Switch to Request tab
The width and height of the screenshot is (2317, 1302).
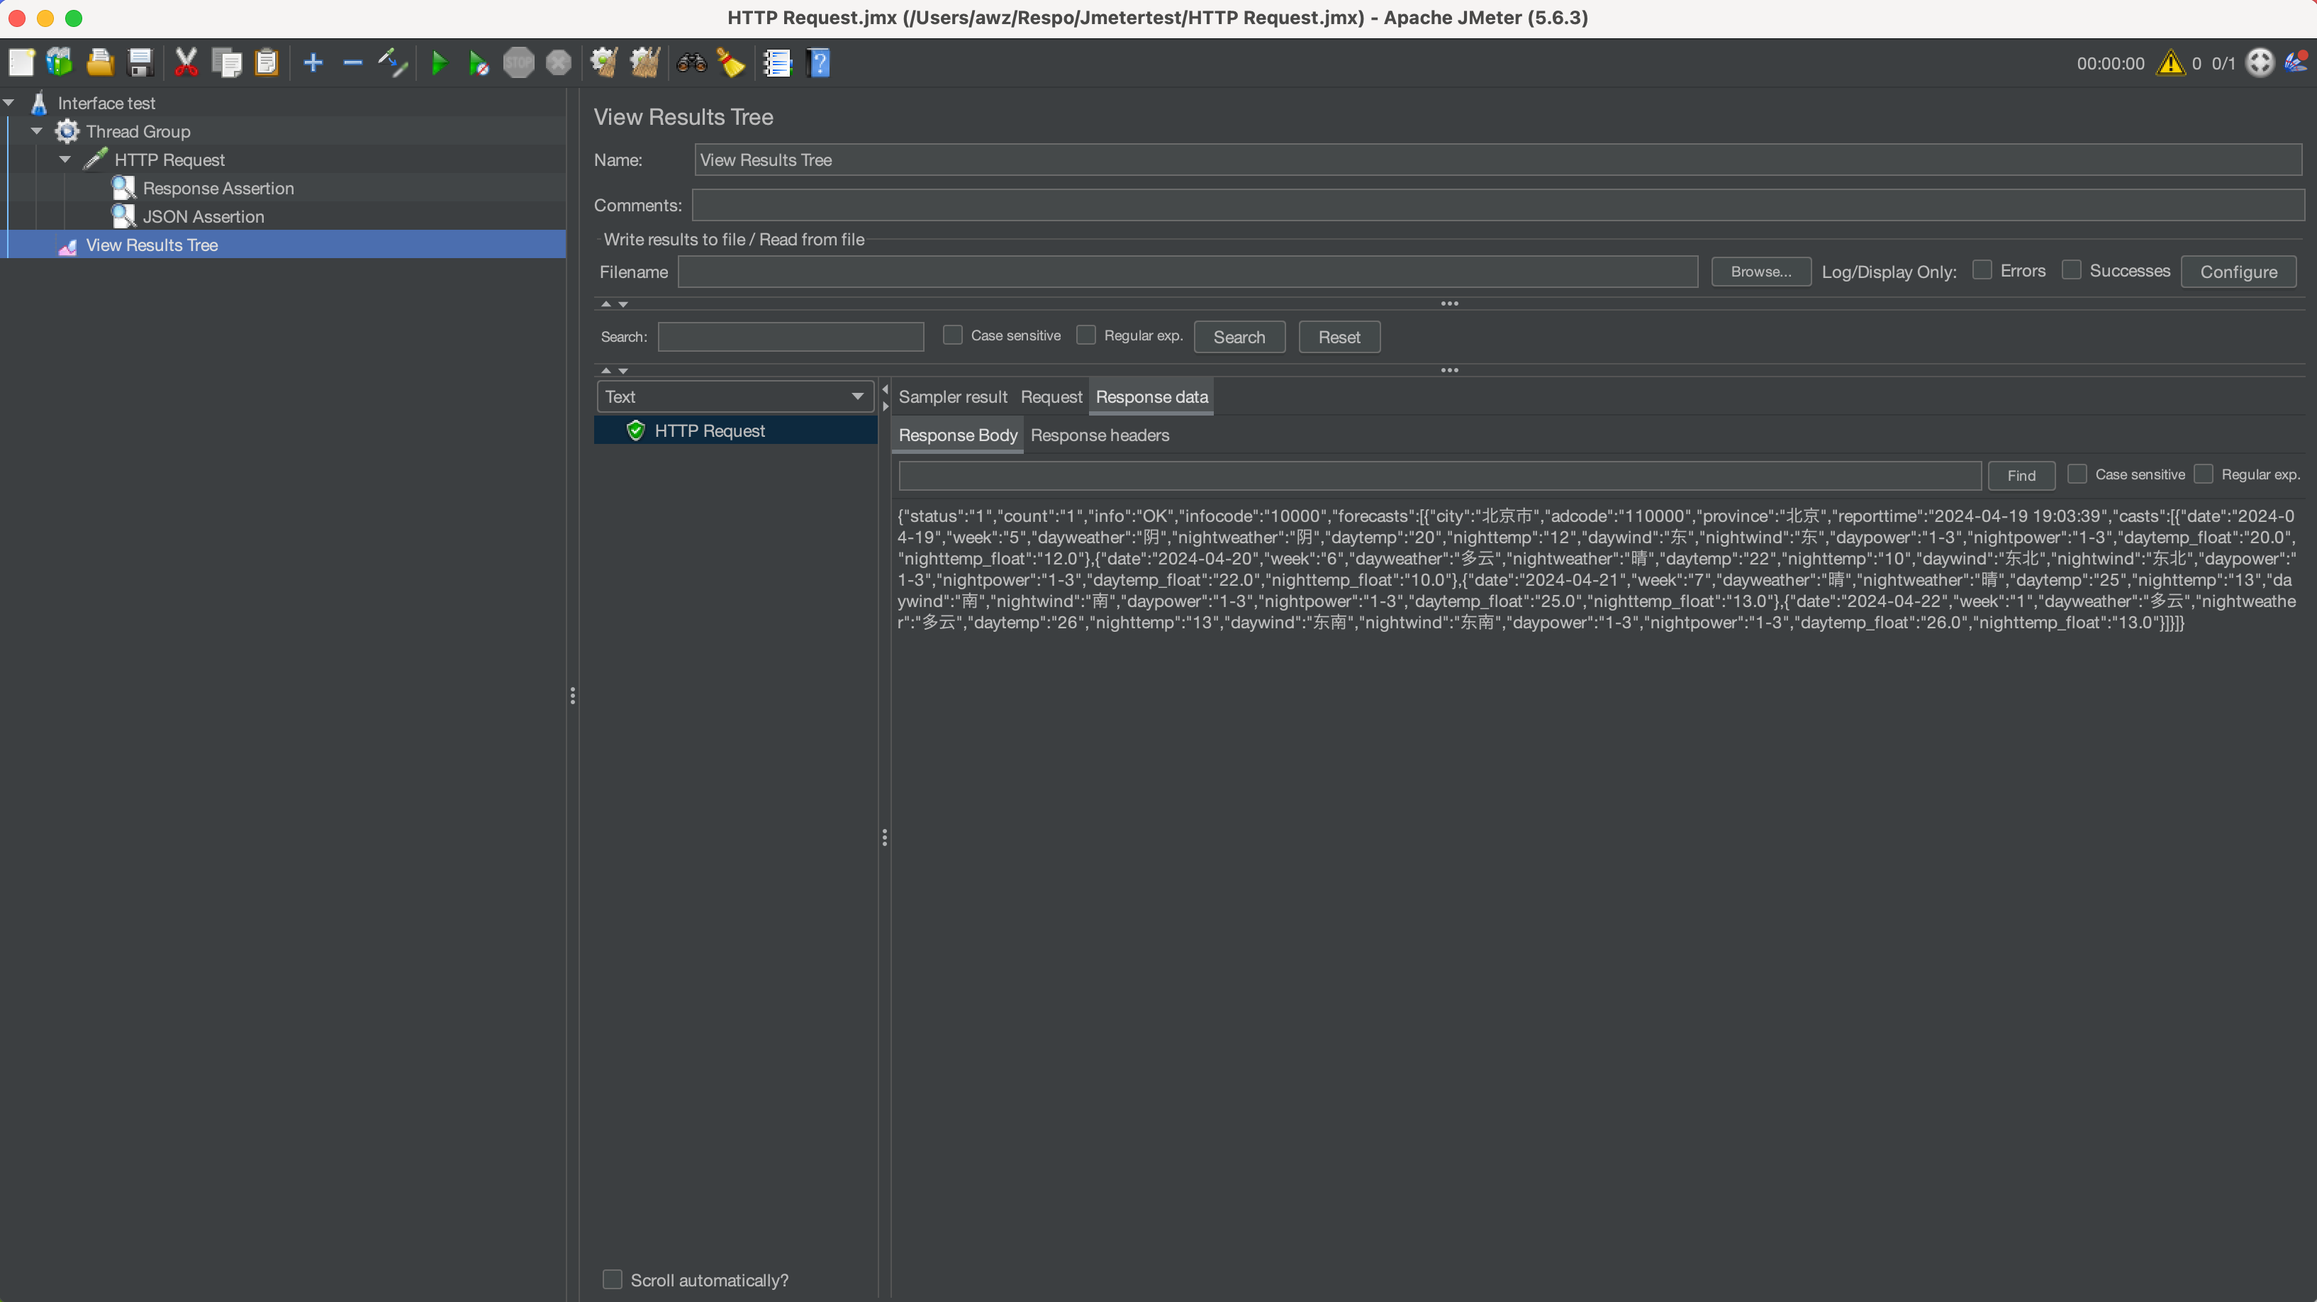pos(1051,397)
